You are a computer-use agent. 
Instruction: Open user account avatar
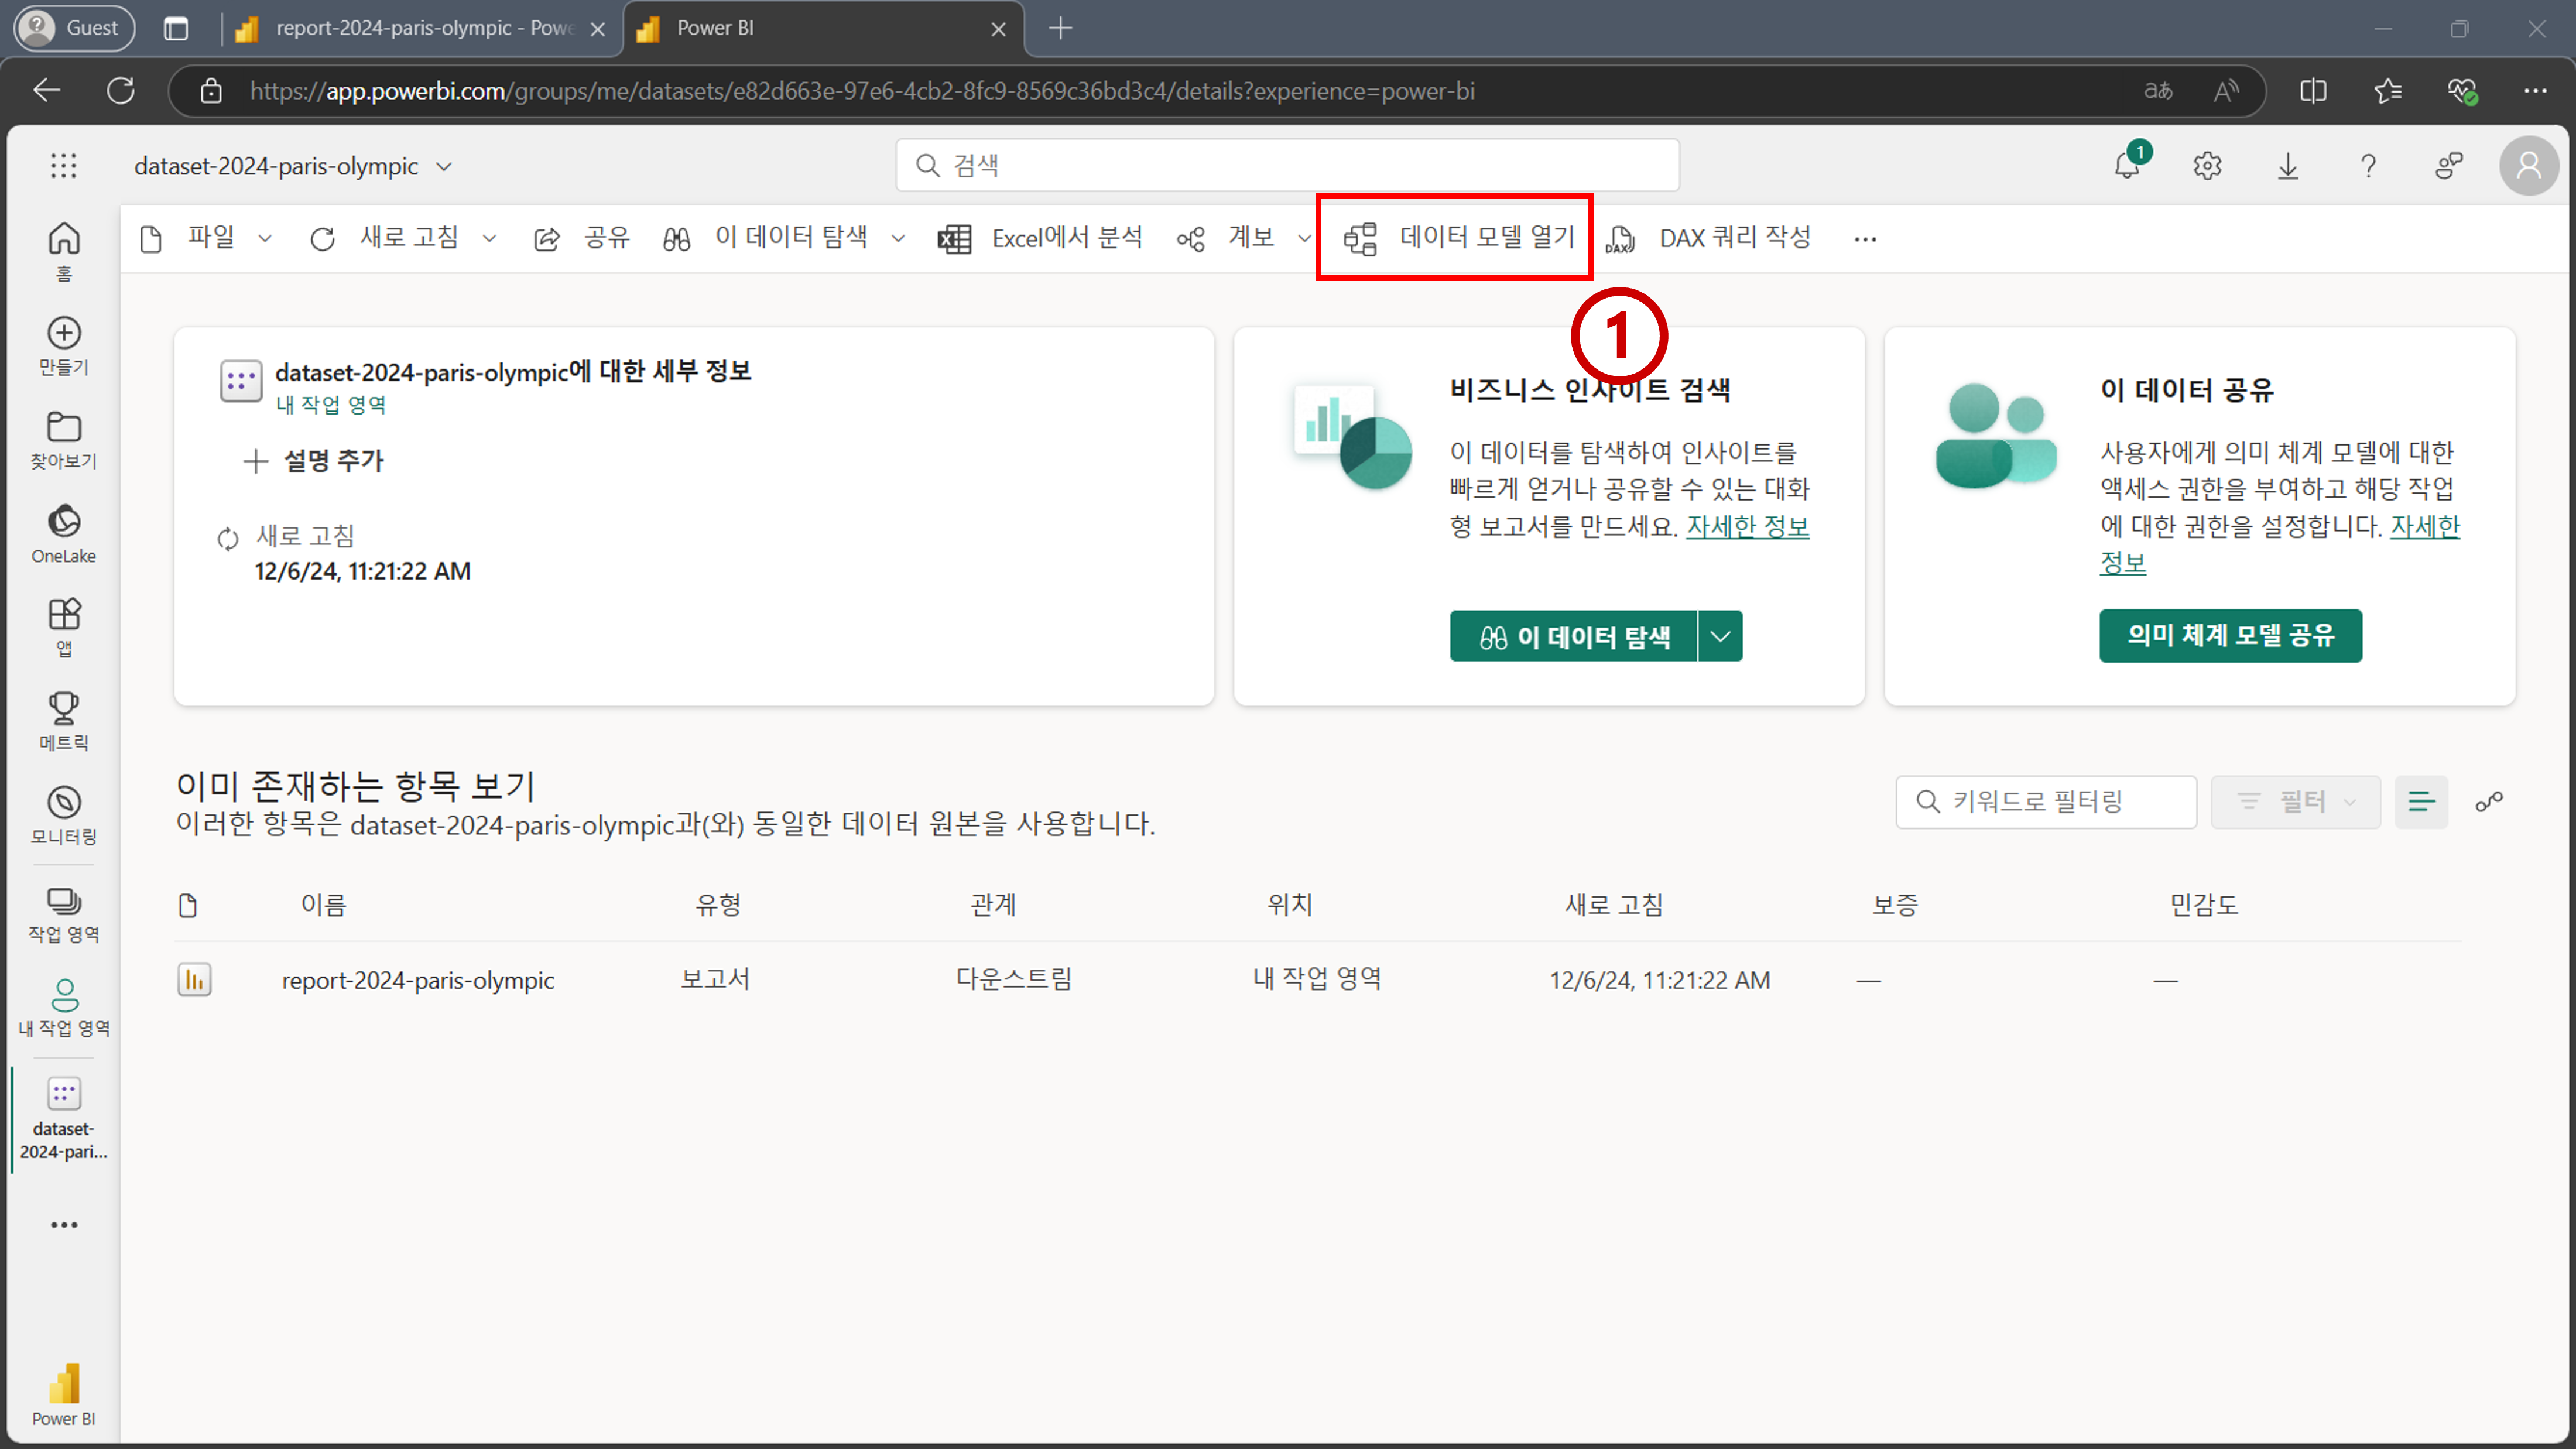coord(2529,165)
